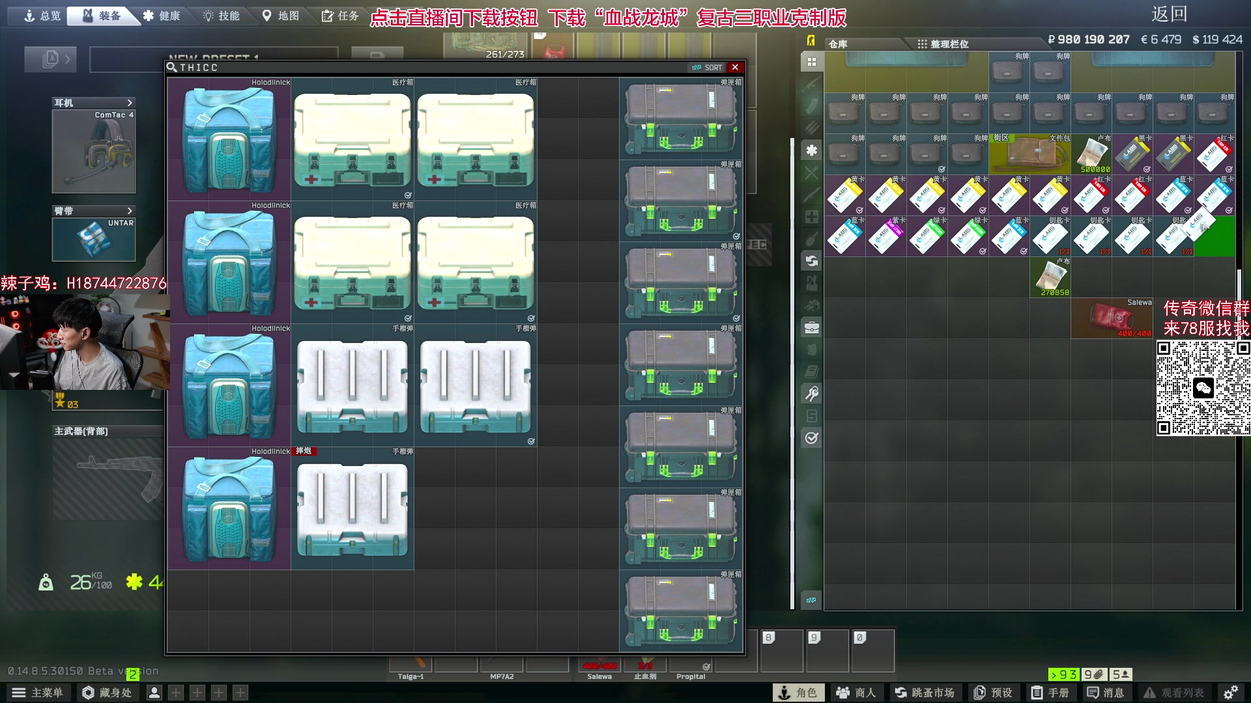Switch to the 装备 tab
This screenshot has width=1251, height=703.
[102, 16]
